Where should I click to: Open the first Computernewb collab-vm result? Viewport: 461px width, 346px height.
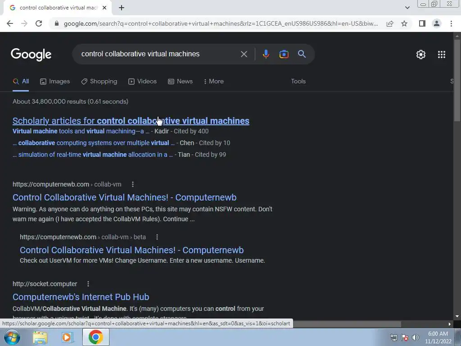coord(124,197)
